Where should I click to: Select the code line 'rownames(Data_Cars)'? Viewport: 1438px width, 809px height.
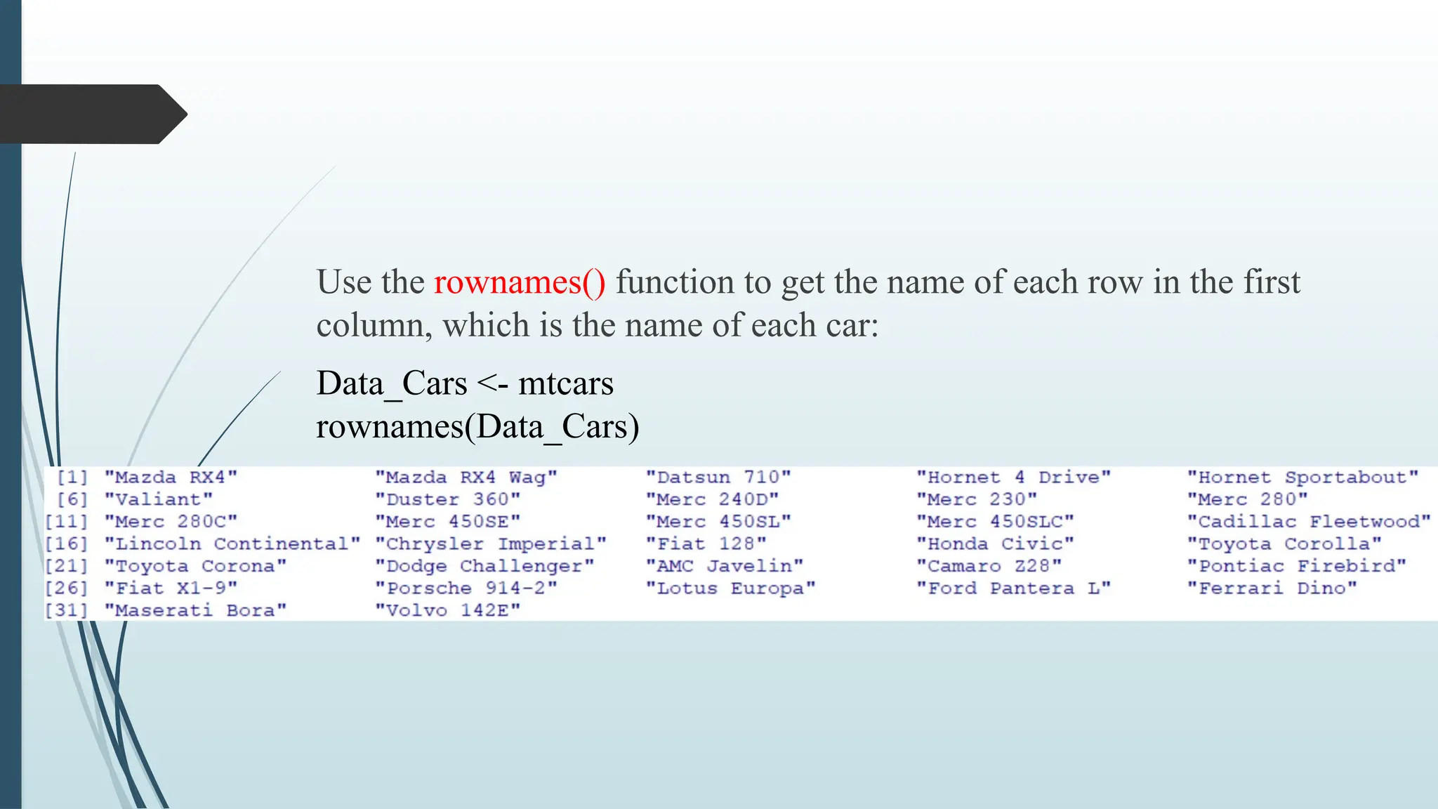point(477,427)
